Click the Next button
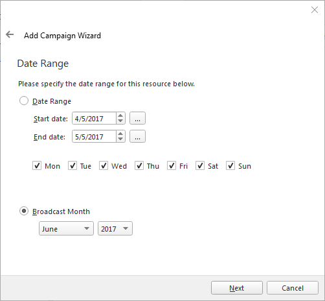This screenshot has height=301, width=325. 237,288
